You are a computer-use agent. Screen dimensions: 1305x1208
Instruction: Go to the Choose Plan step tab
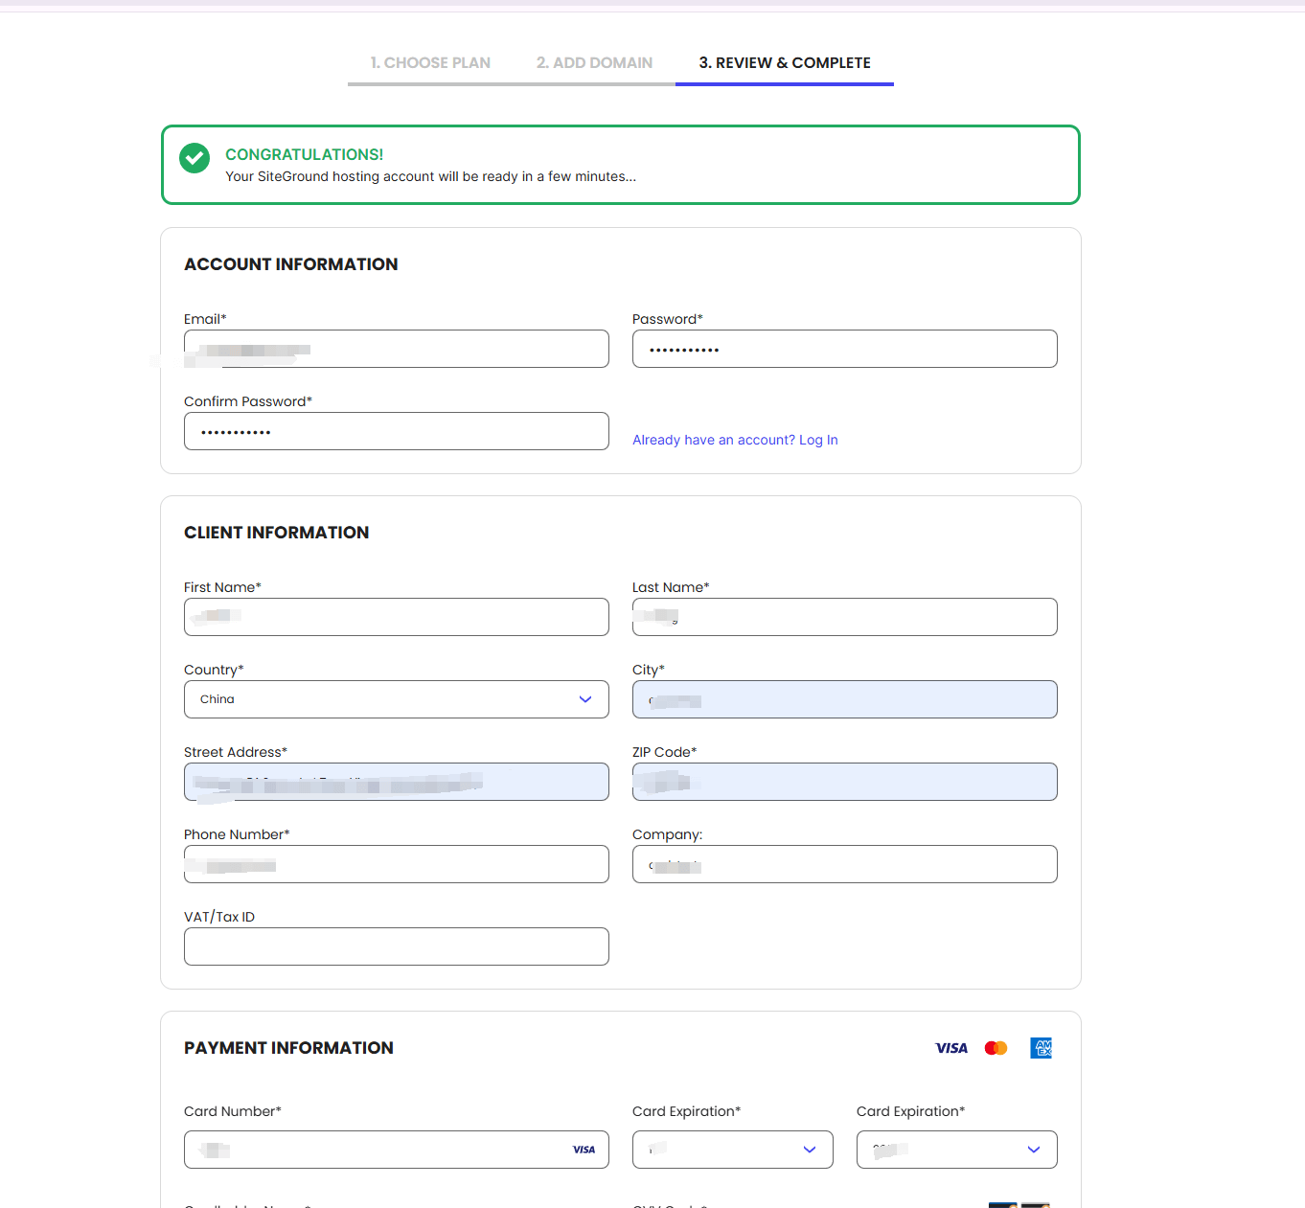430,63
